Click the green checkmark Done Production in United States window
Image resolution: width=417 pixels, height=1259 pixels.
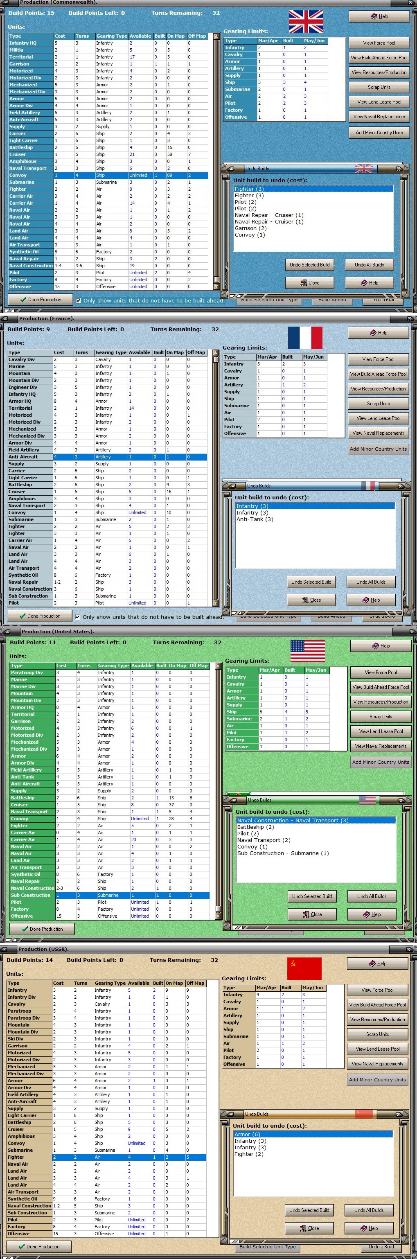25,929
